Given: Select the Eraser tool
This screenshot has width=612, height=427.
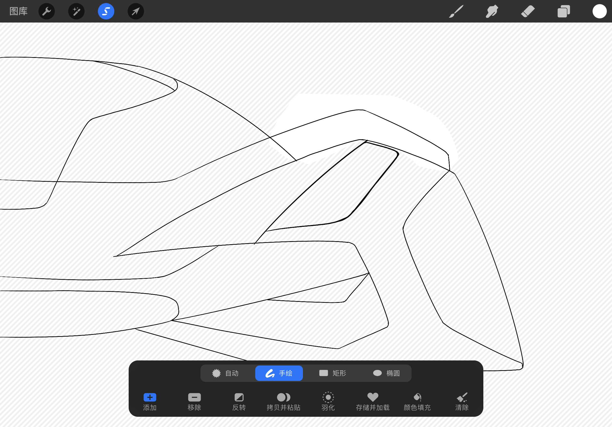Looking at the screenshot, I should pos(528,11).
